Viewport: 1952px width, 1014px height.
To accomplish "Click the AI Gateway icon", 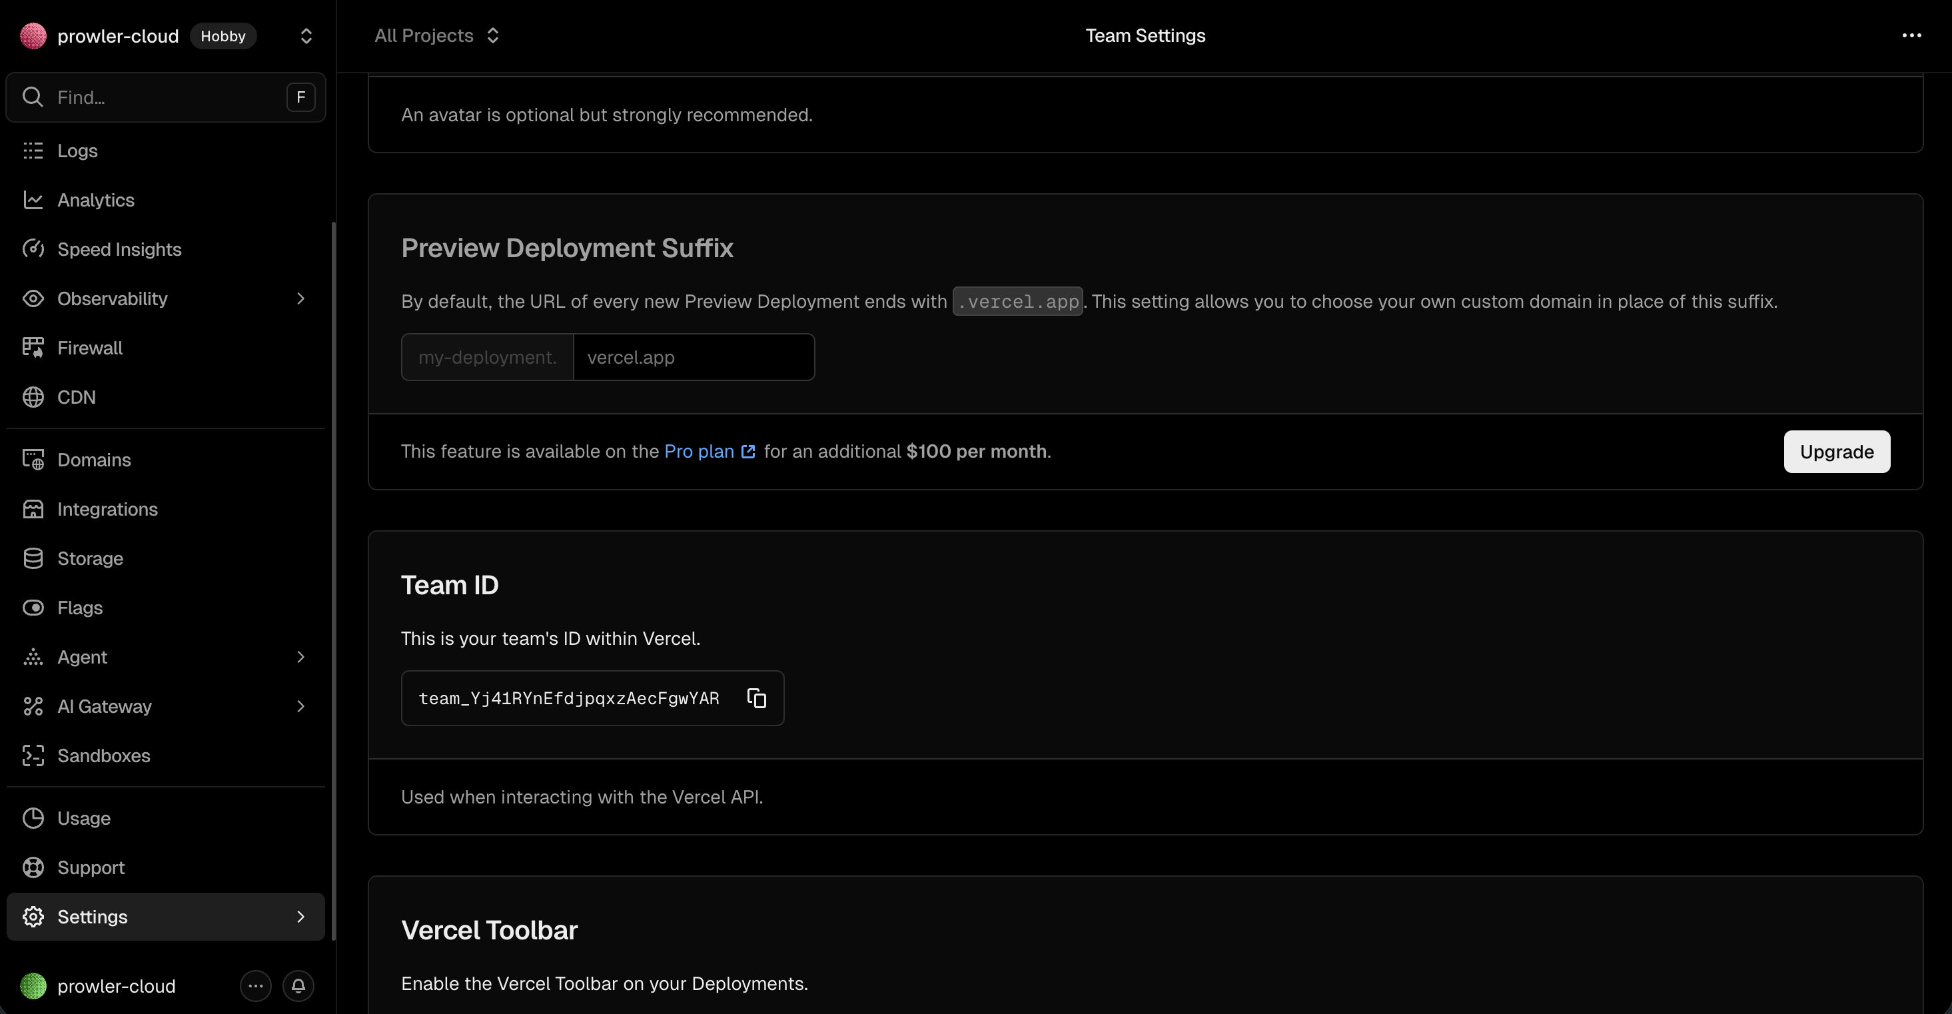I will (x=33, y=706).
